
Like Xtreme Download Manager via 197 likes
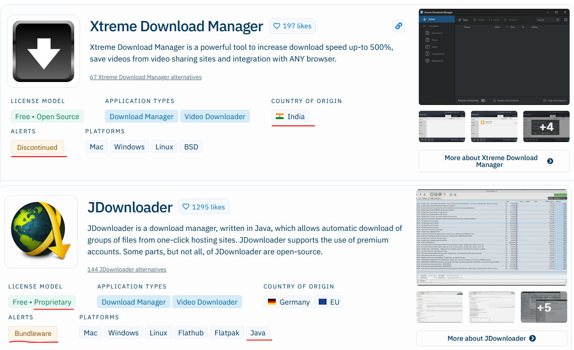(292, 26)
